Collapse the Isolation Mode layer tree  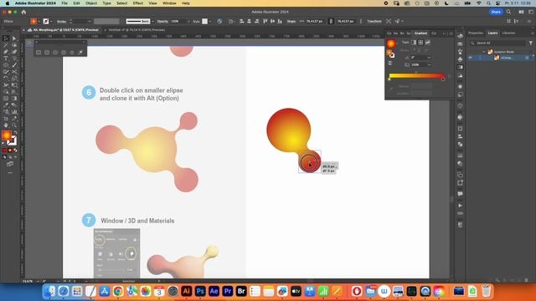pos(484,52)
